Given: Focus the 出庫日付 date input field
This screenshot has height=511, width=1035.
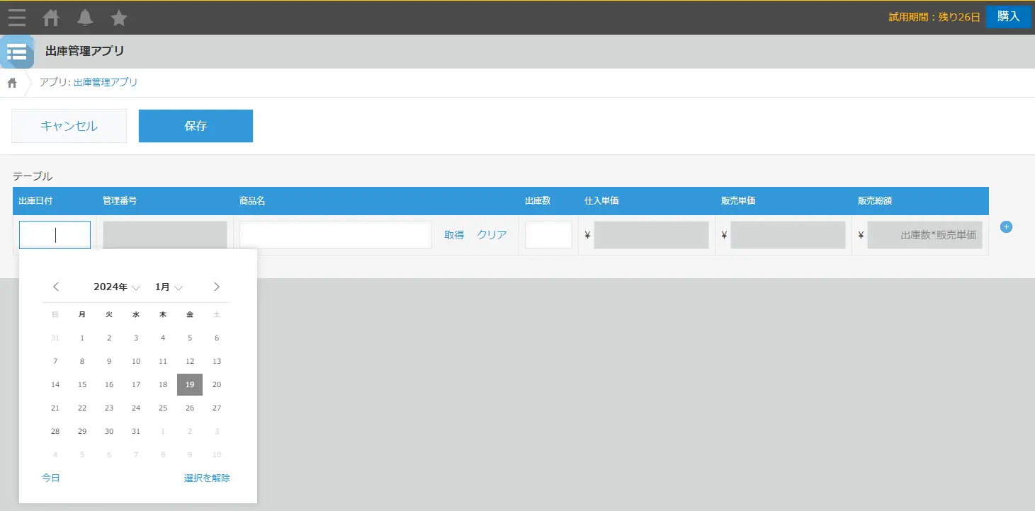Looking at the screenshot, I should click(55, 235).
